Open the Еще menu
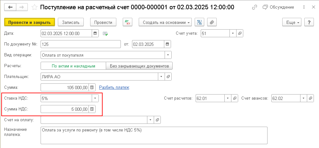The width and height of the screenshot is (319, 148). [x=292, y=22]
